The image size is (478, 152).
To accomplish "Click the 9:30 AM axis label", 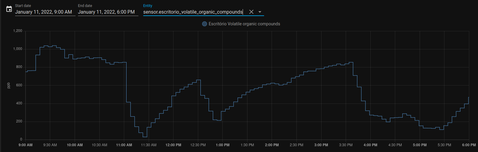I will pyautogui.click(x=50, y=145).
